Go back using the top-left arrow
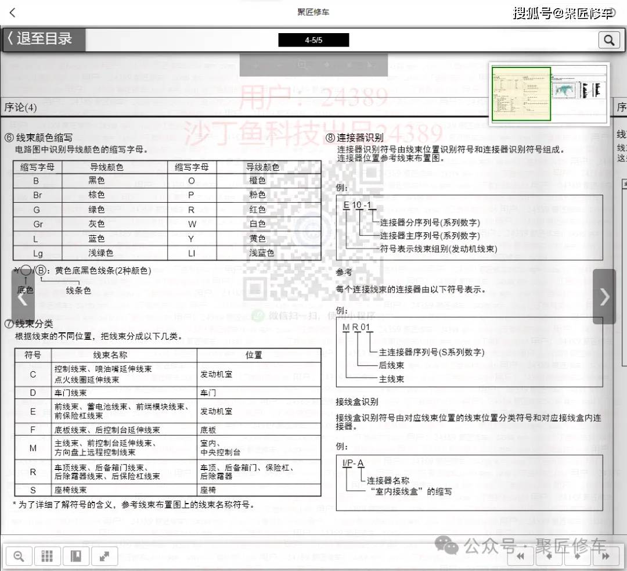 click(x=12, y=13)
